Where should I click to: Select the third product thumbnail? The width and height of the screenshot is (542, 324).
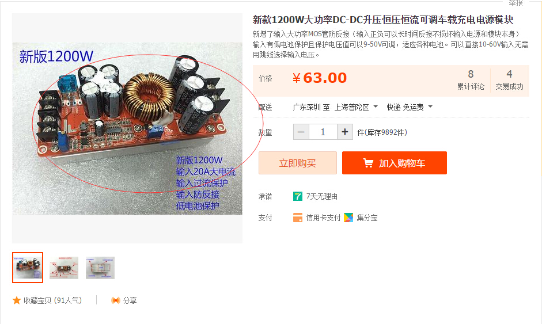100,268
